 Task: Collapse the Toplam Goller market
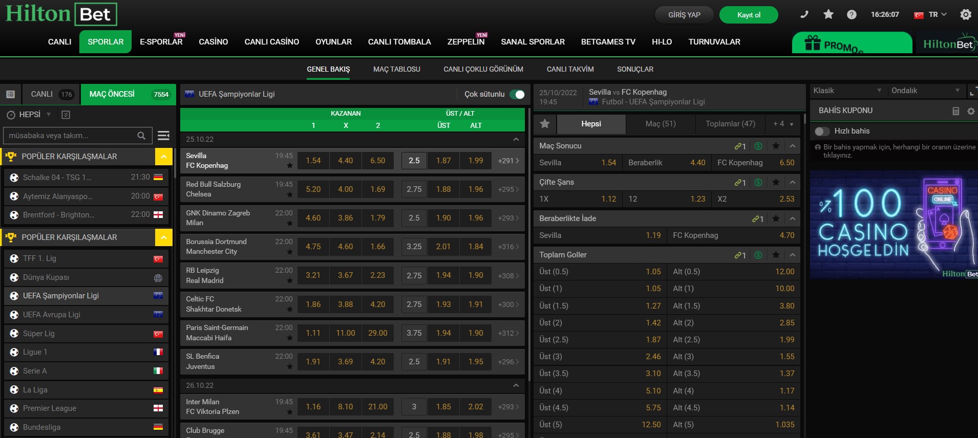(x=793, y=255)
